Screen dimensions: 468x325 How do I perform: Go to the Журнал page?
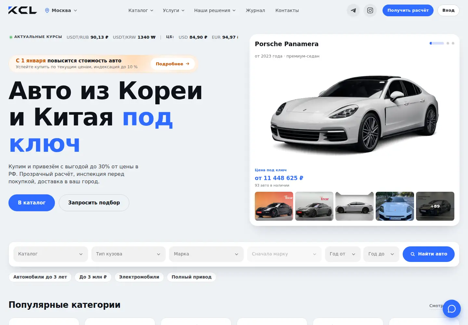click(x=255, y=10)
